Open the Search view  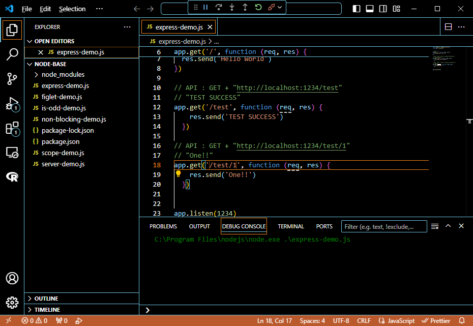pos(12,54)
